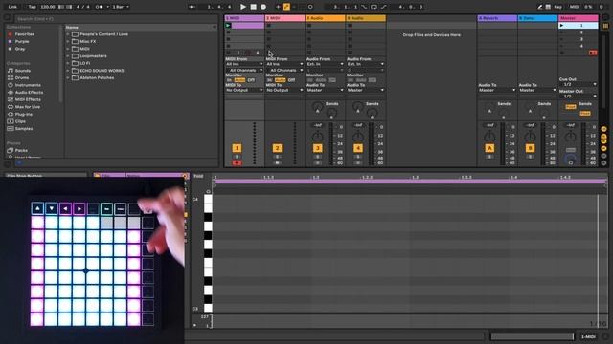Arm track 2 for recording
Viewport: 613px width, 344px height.
click(277, 163)
